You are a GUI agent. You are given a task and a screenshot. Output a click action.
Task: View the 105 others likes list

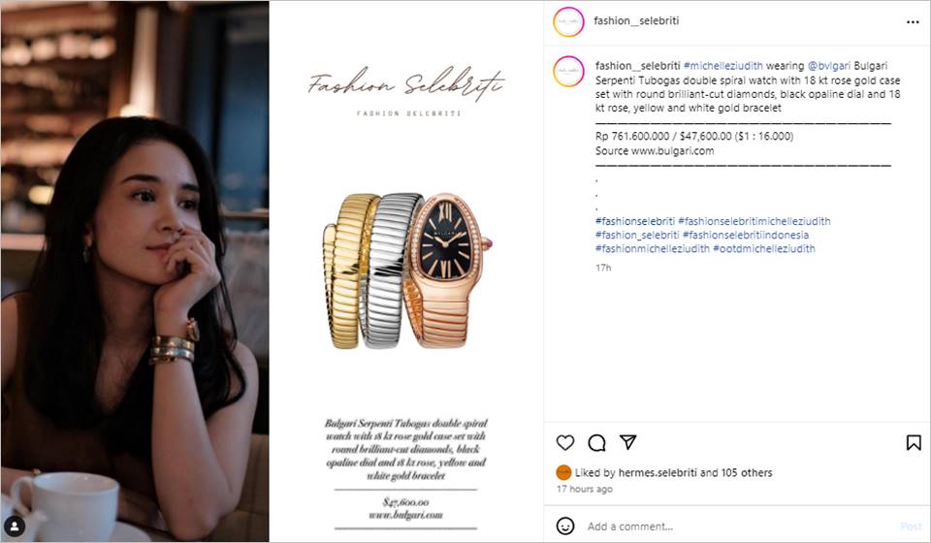click(x=747, y=473)
